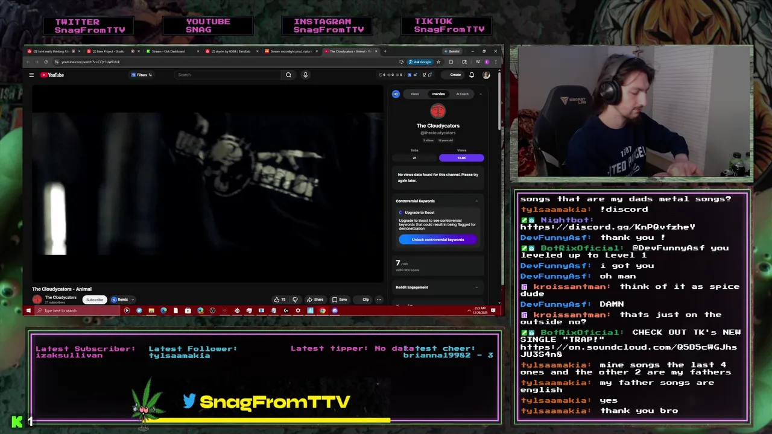The image size is (772, 434).
Task: Open Google Chrome taskbar icon
Action: pyautogui.click(x=322, y=310)
